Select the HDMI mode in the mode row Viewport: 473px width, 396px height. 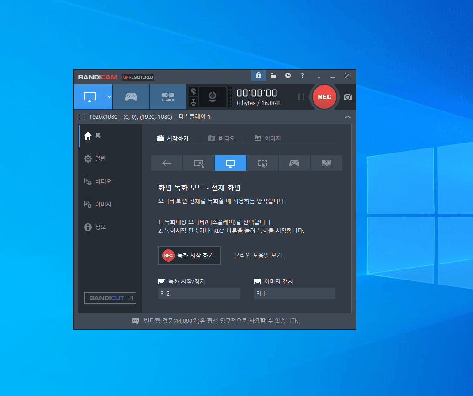[326, 163]
